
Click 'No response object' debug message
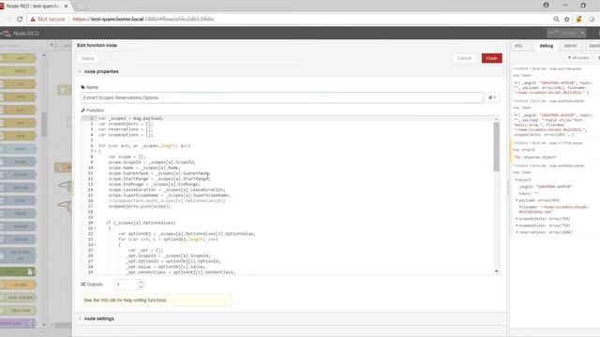point(535,157)
